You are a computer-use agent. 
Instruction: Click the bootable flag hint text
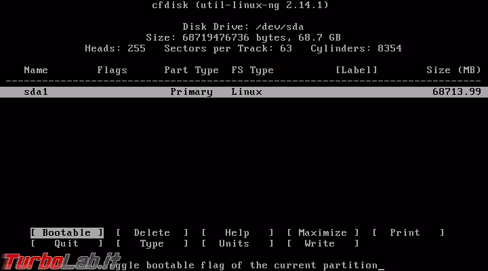point(246,266)
